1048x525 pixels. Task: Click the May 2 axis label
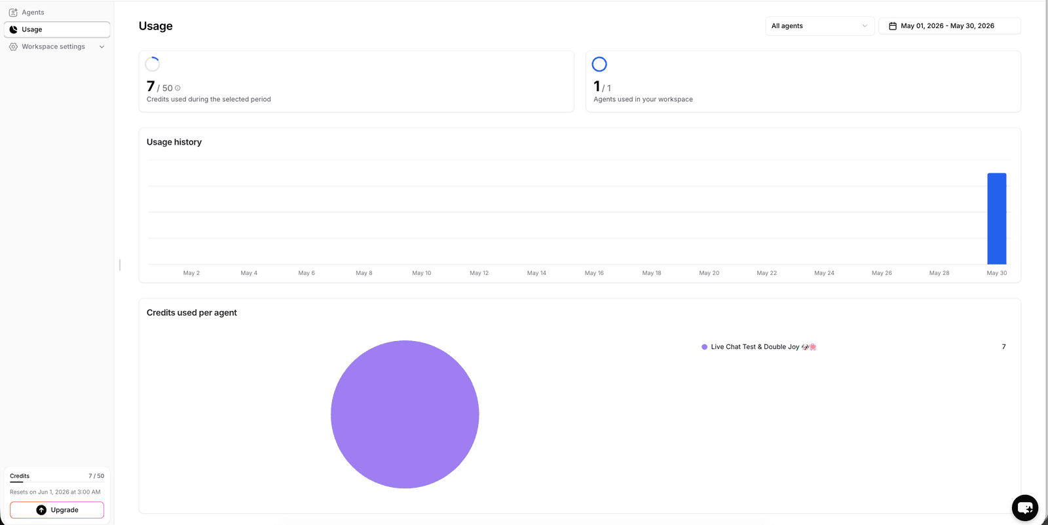[191, 273]
